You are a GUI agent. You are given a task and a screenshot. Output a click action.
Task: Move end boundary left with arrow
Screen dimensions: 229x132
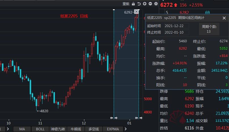136,118
